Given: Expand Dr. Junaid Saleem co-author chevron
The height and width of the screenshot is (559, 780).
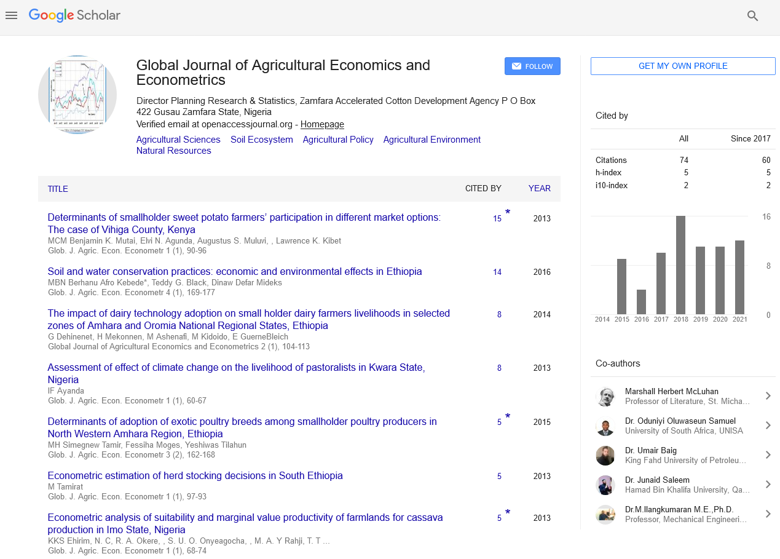Looking at the screenshot, I should coord(768,485).
